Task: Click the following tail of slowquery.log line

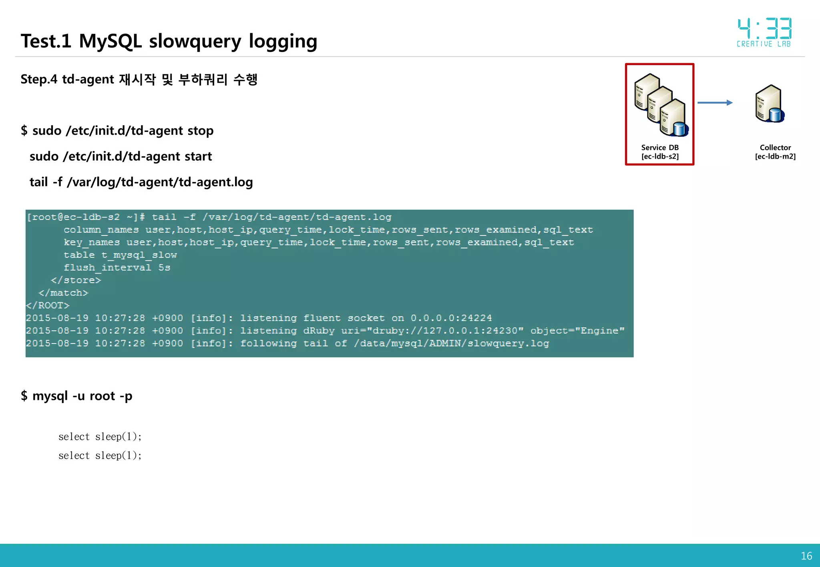Action: pos(287,343)
